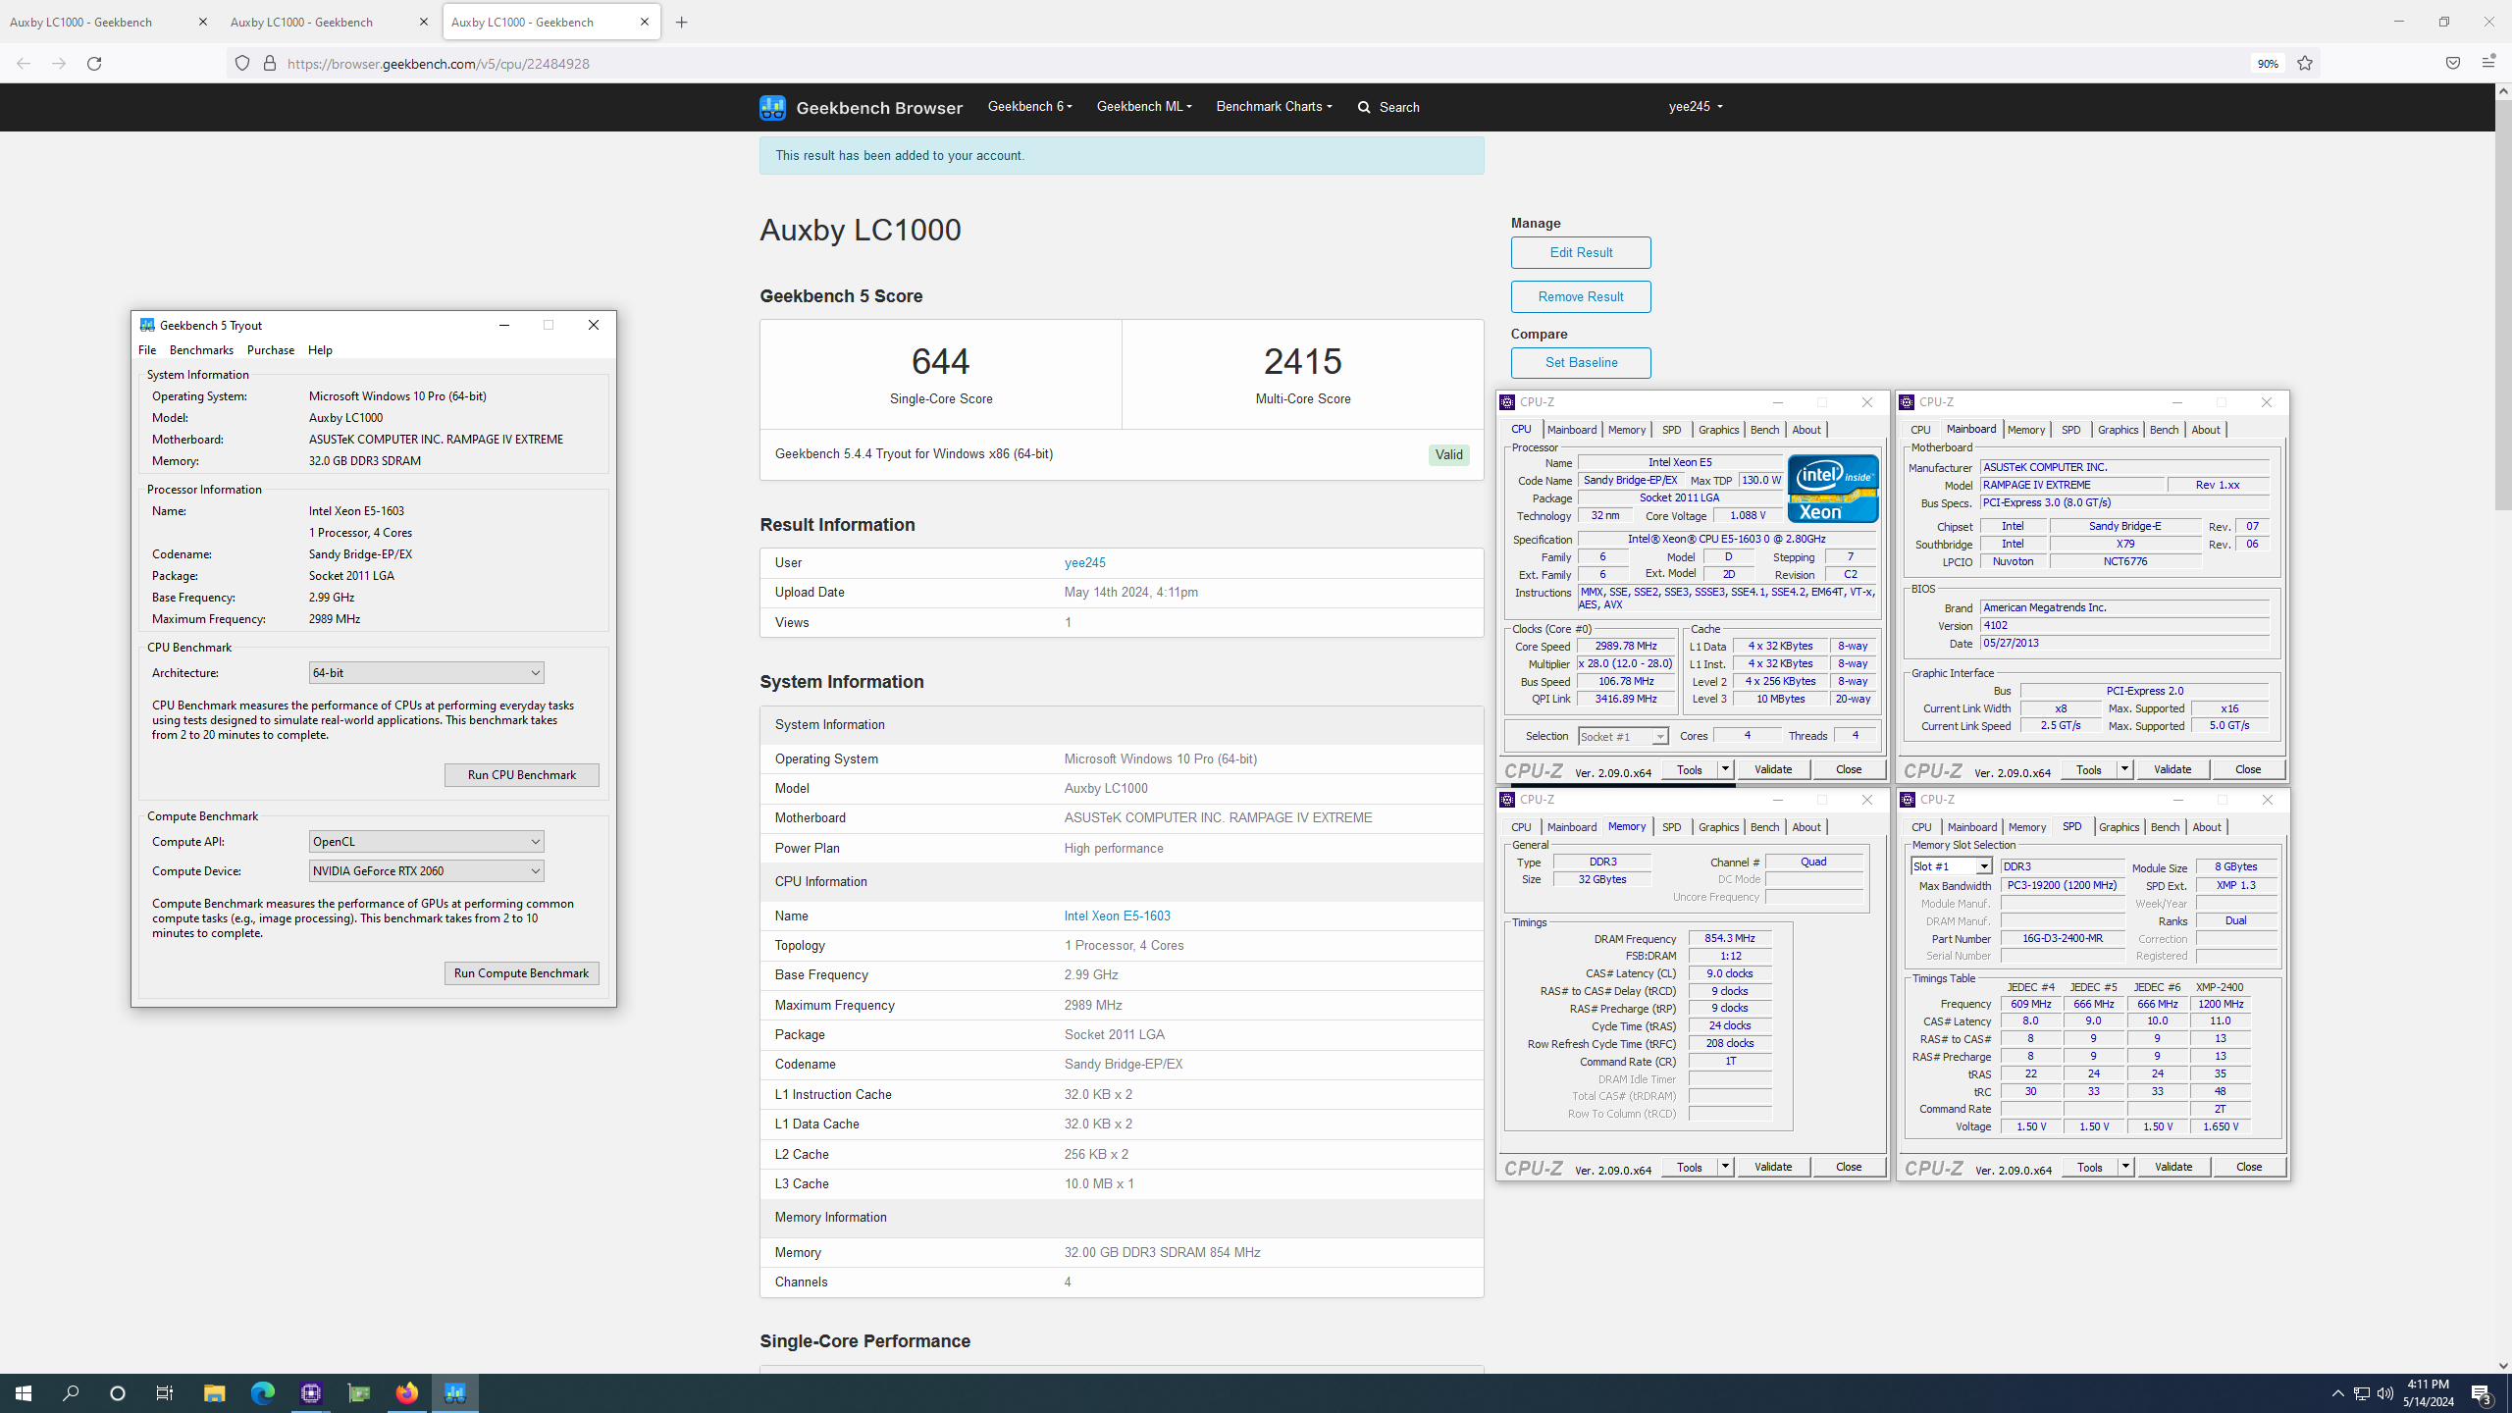Open File Explorer from the taskbar
The width and height of the screenshot is (2512, 1413).
tap(214, 1393)
